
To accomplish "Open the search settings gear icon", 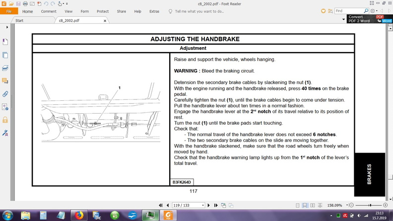I will 373,11.
